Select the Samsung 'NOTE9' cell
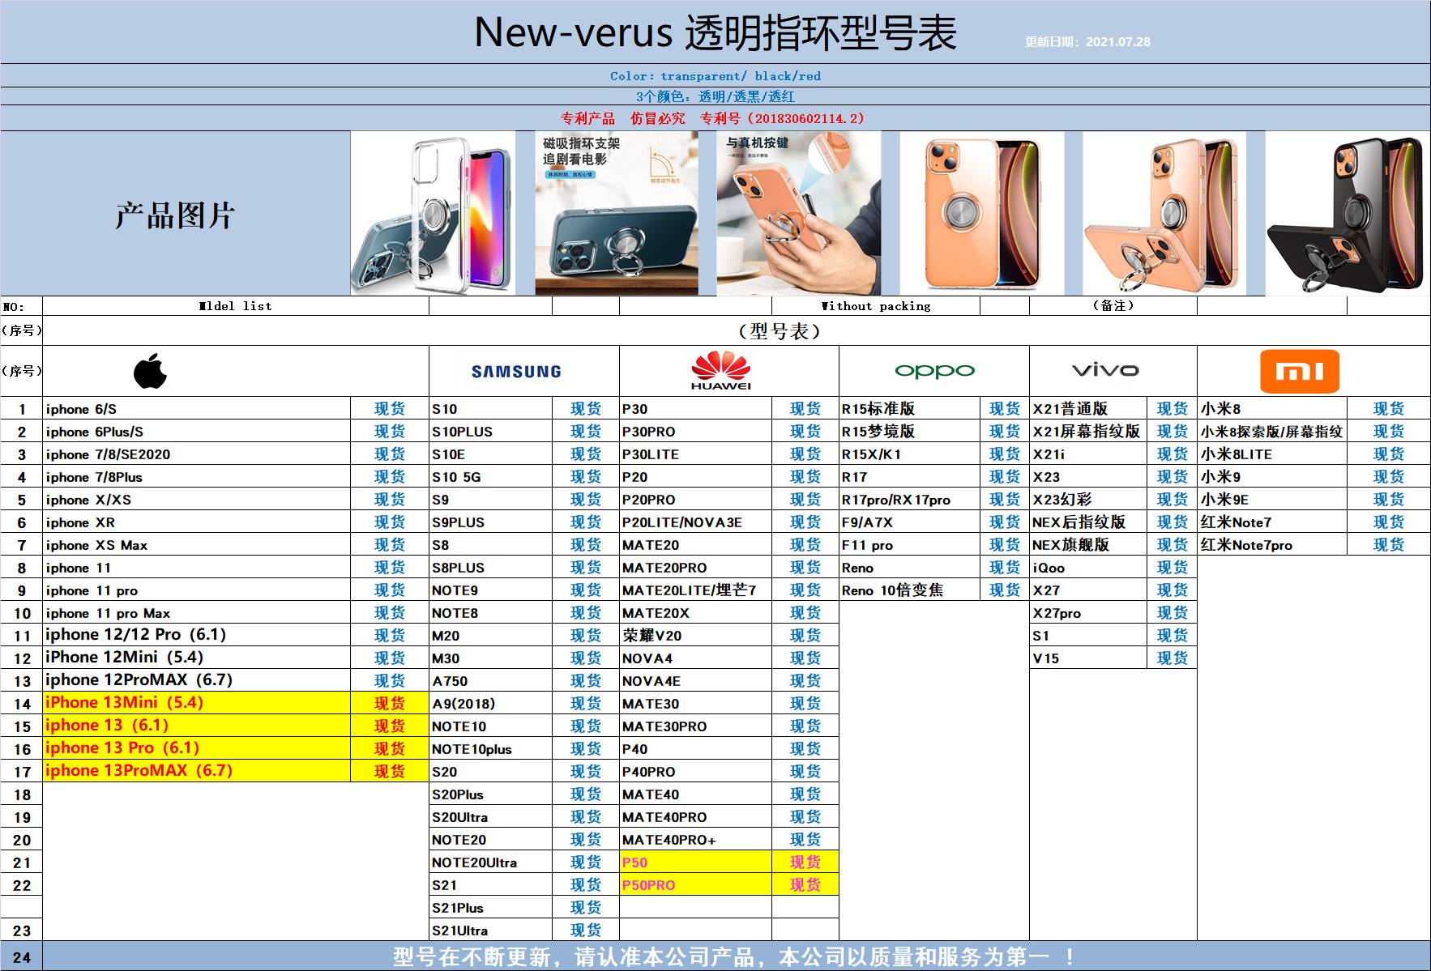This screenshot has height=971, width=1431. [490, 590]
